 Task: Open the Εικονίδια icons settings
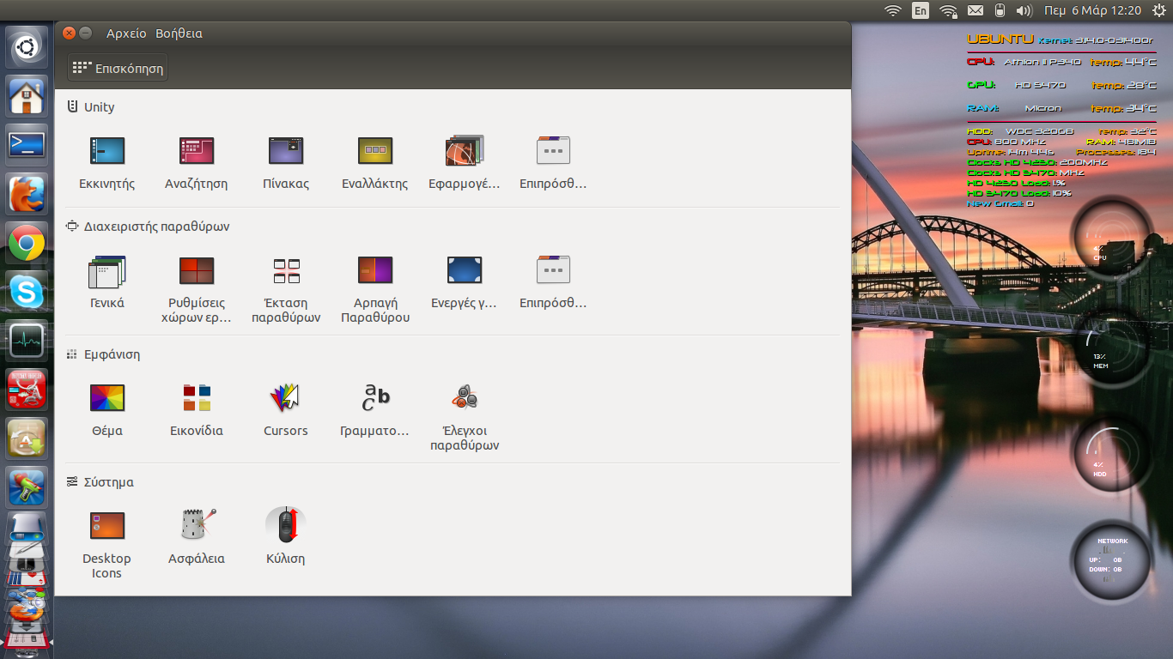[196, 398]
